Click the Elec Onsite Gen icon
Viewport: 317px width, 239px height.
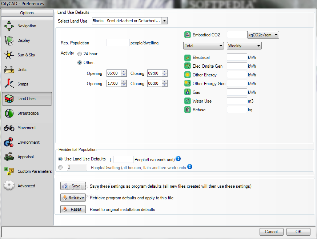point(188,66)
